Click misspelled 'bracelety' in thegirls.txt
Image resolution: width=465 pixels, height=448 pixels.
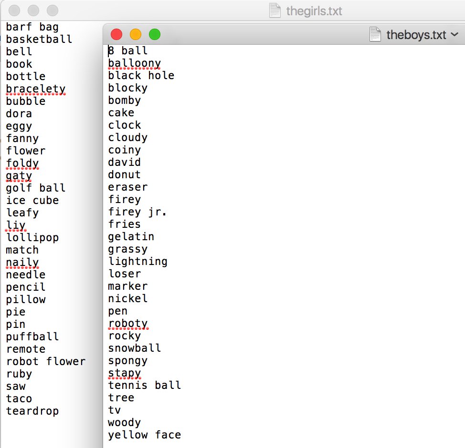[36, 89]
